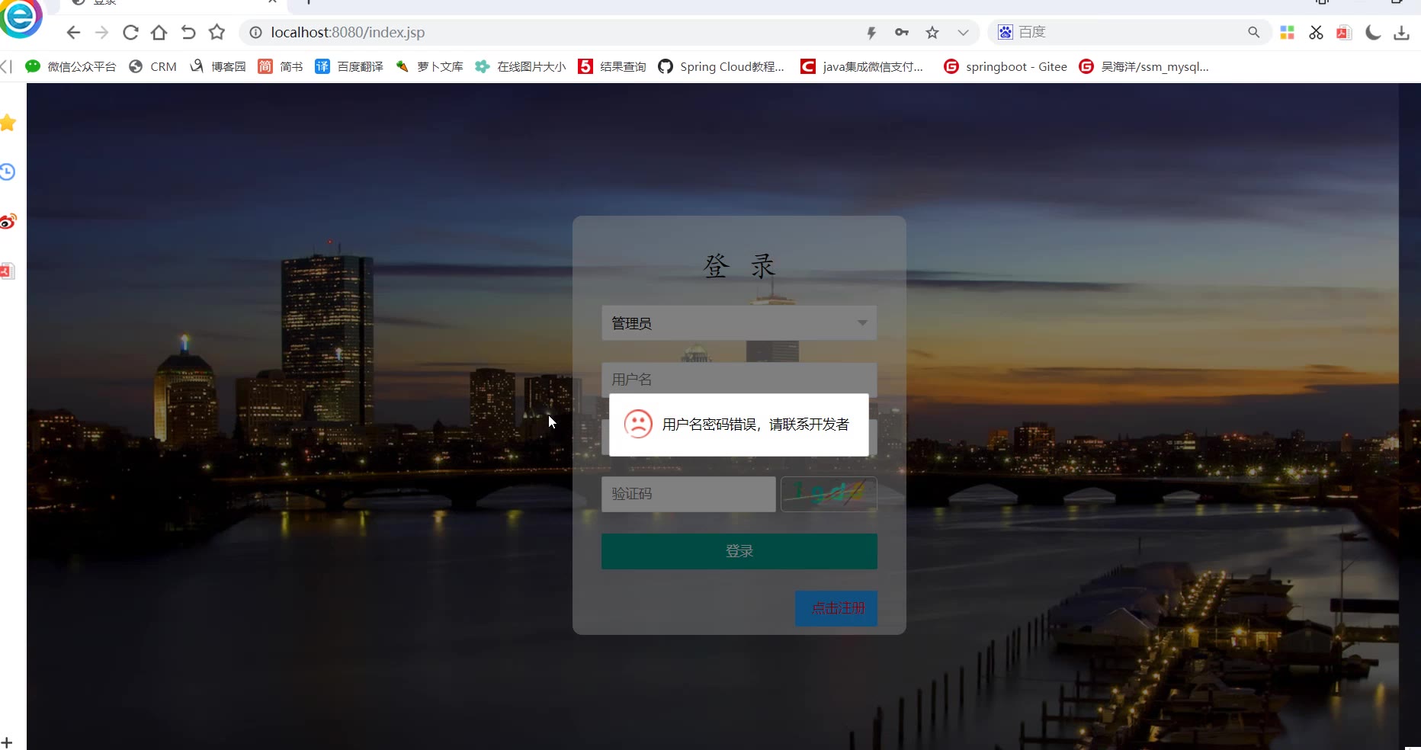Open the 博客园 bookmark

coord(218,66)
